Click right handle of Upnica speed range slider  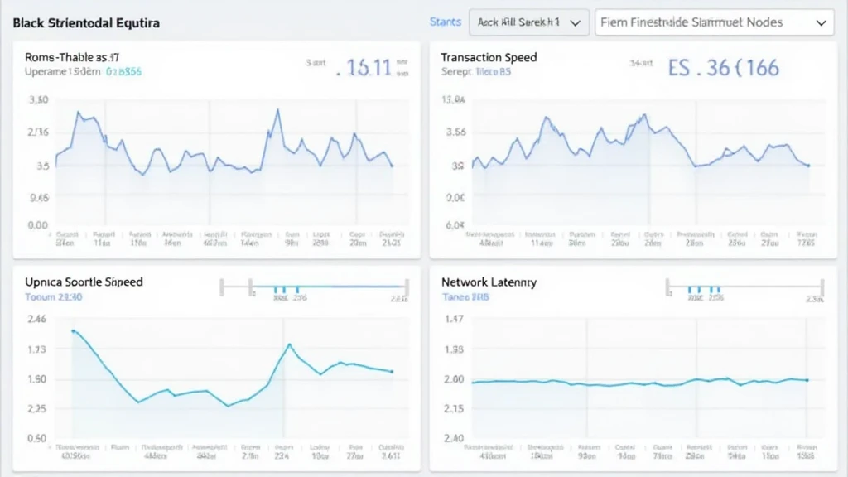pos(408,288)
